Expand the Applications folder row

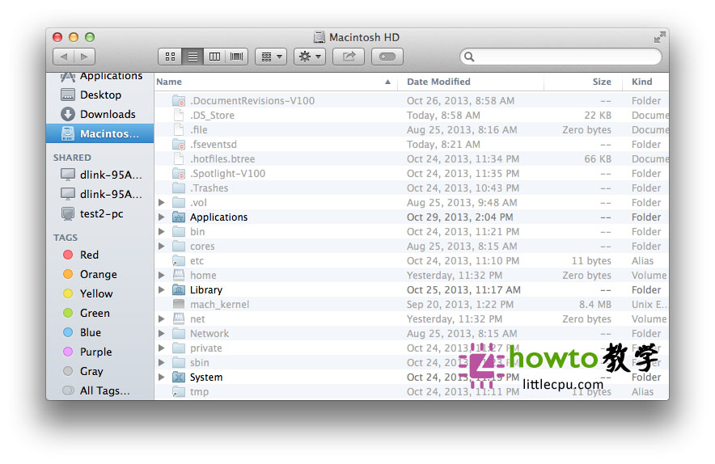point(162,217)
